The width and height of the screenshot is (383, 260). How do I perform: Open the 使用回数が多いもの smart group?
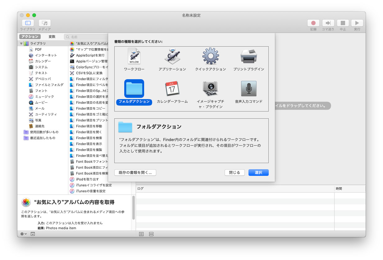tap(41, 132)
